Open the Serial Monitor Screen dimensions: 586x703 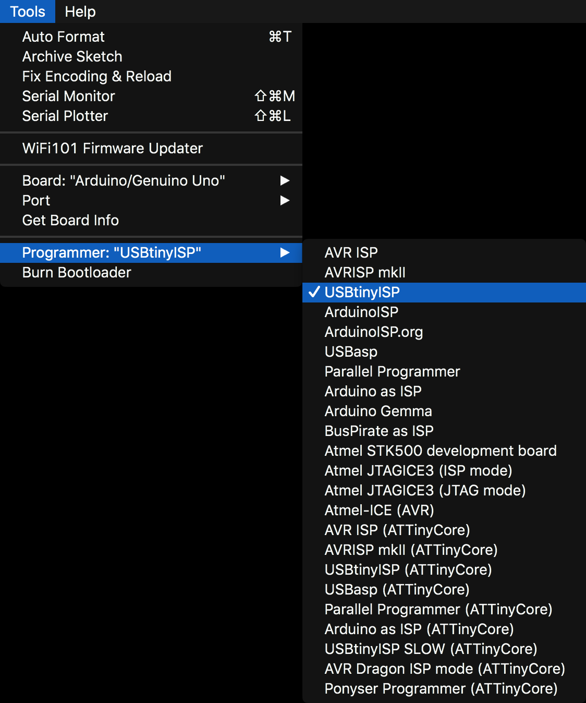click(x=68, y=96)
